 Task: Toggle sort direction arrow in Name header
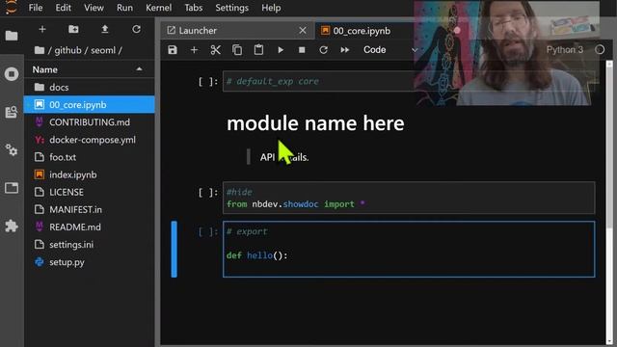pos(139,69)
